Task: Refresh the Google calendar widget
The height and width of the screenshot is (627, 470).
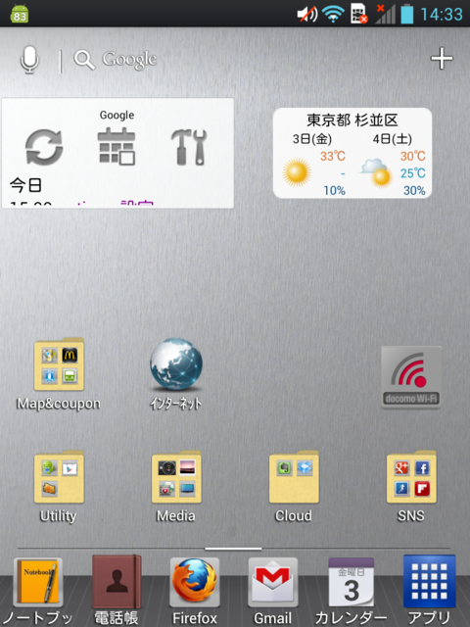Action: (x=44, y=147)
